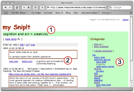Reload the page with the refresh icon

click(35, 7)
